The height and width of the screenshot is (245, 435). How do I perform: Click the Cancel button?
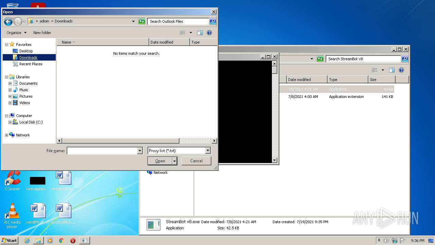click(x=196, y=161)
